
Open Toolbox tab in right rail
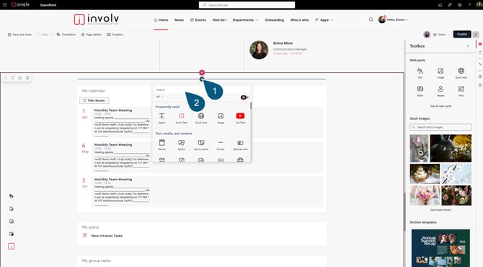pos(480,44)
